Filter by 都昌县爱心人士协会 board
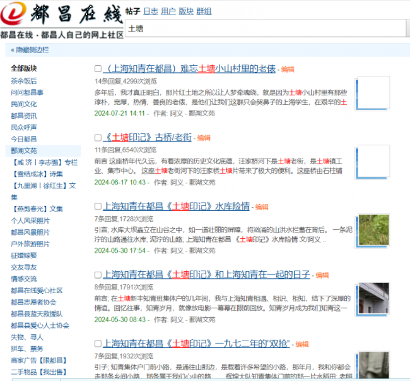Image resolution: width=410 pixels, height=381 pixels. 40,325
